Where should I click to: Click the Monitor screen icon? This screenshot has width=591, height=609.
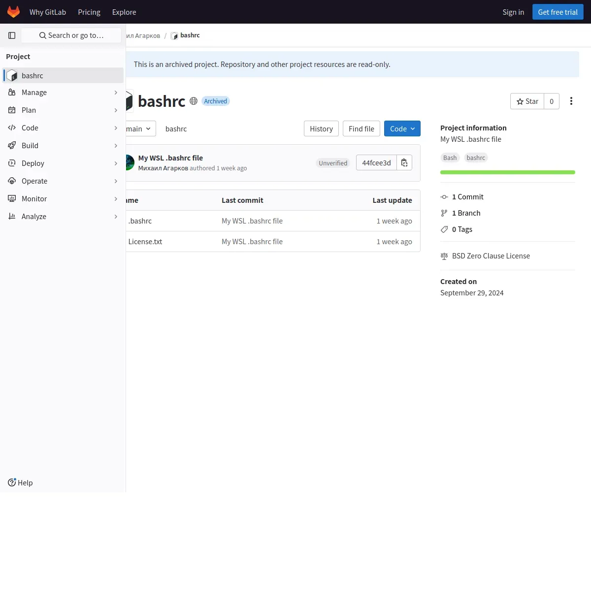pyautogui.click(x=12, y=199)
